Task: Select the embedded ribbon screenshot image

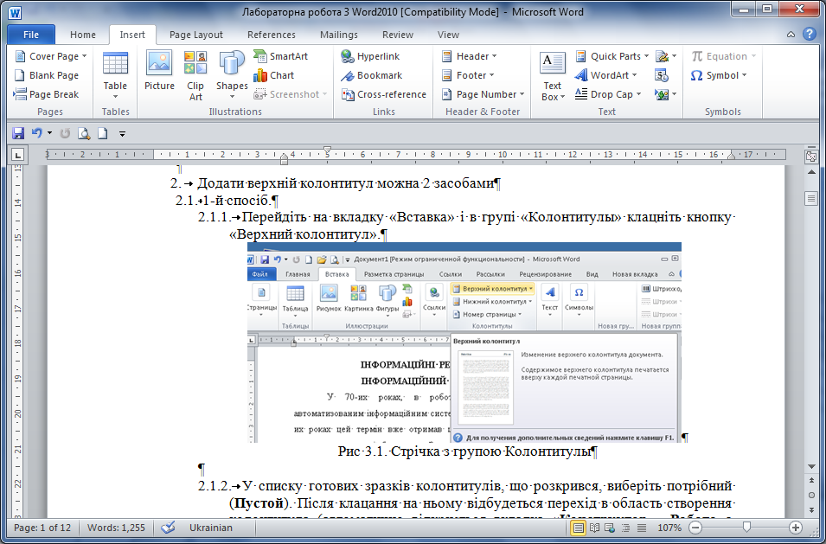Action: (464, 342)
